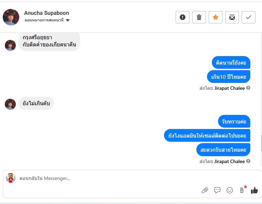Open Anucha Supaboon profile name

[x=46, y=13]
